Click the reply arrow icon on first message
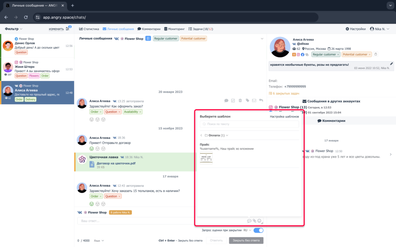 261,100
